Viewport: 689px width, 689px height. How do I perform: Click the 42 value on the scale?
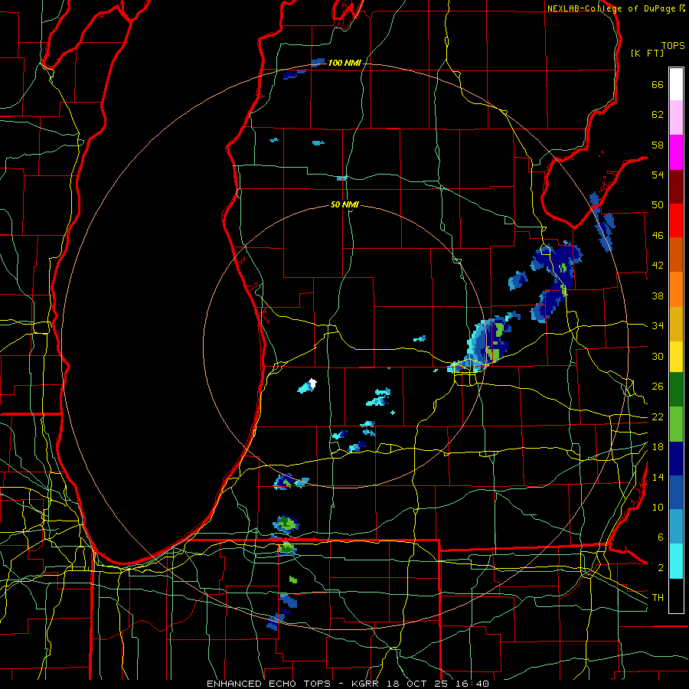pyautogui.click(x=658, y=266)
